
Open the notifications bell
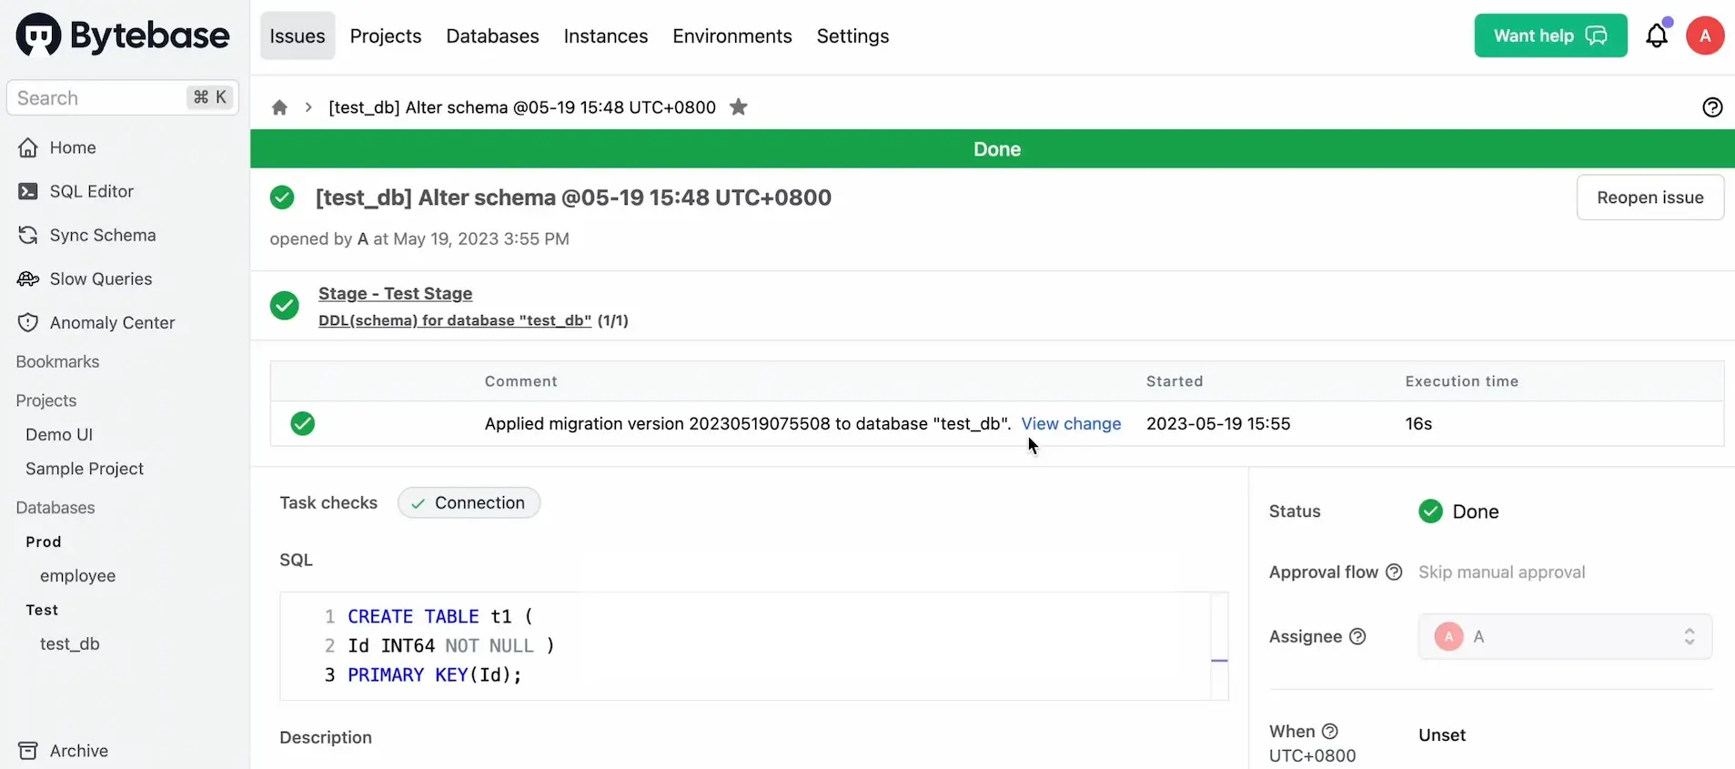pos(1658,35)
